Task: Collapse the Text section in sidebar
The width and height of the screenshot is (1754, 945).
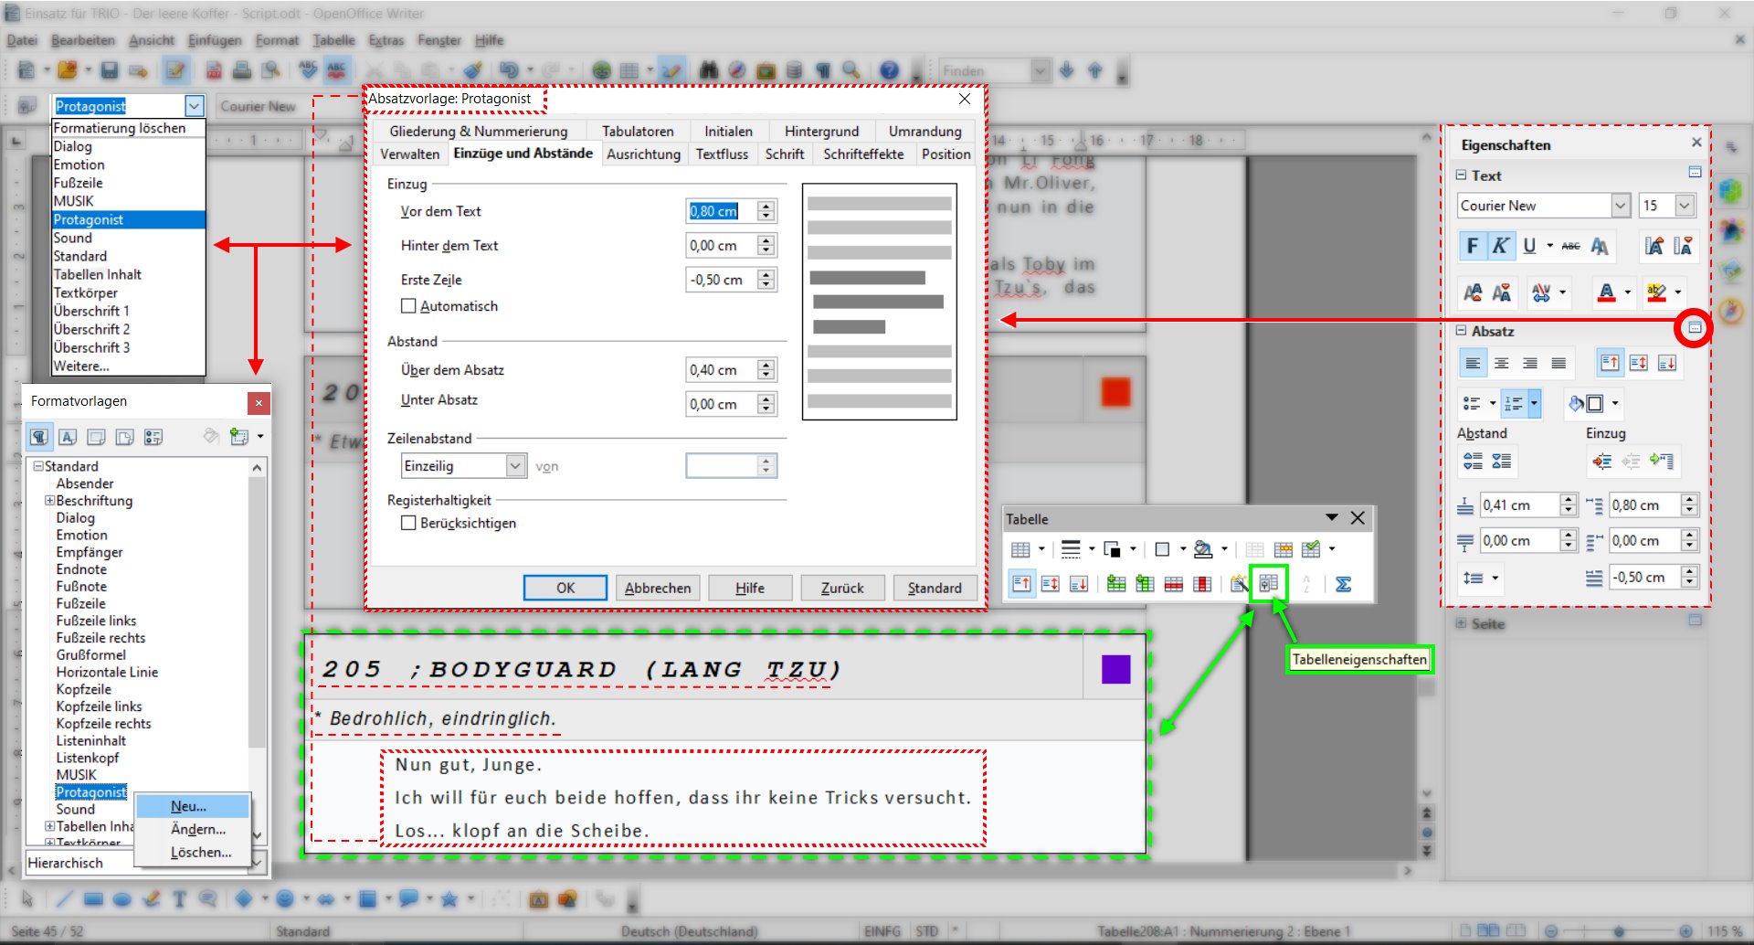Action: 1461,175
